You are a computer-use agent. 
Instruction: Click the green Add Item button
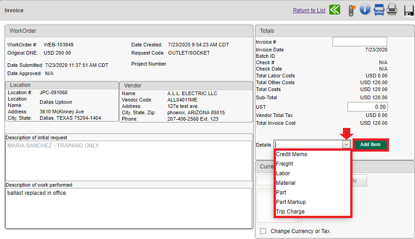pos(370,144)
